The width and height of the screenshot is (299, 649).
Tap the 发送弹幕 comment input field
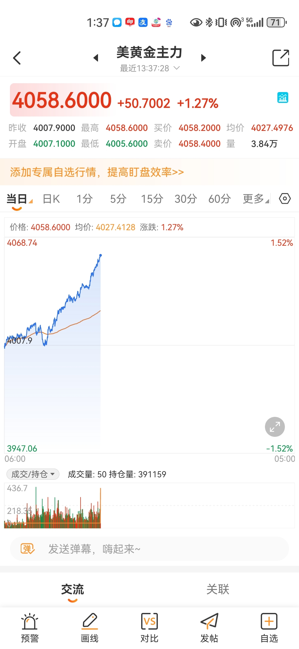click(x=149, y=549)
